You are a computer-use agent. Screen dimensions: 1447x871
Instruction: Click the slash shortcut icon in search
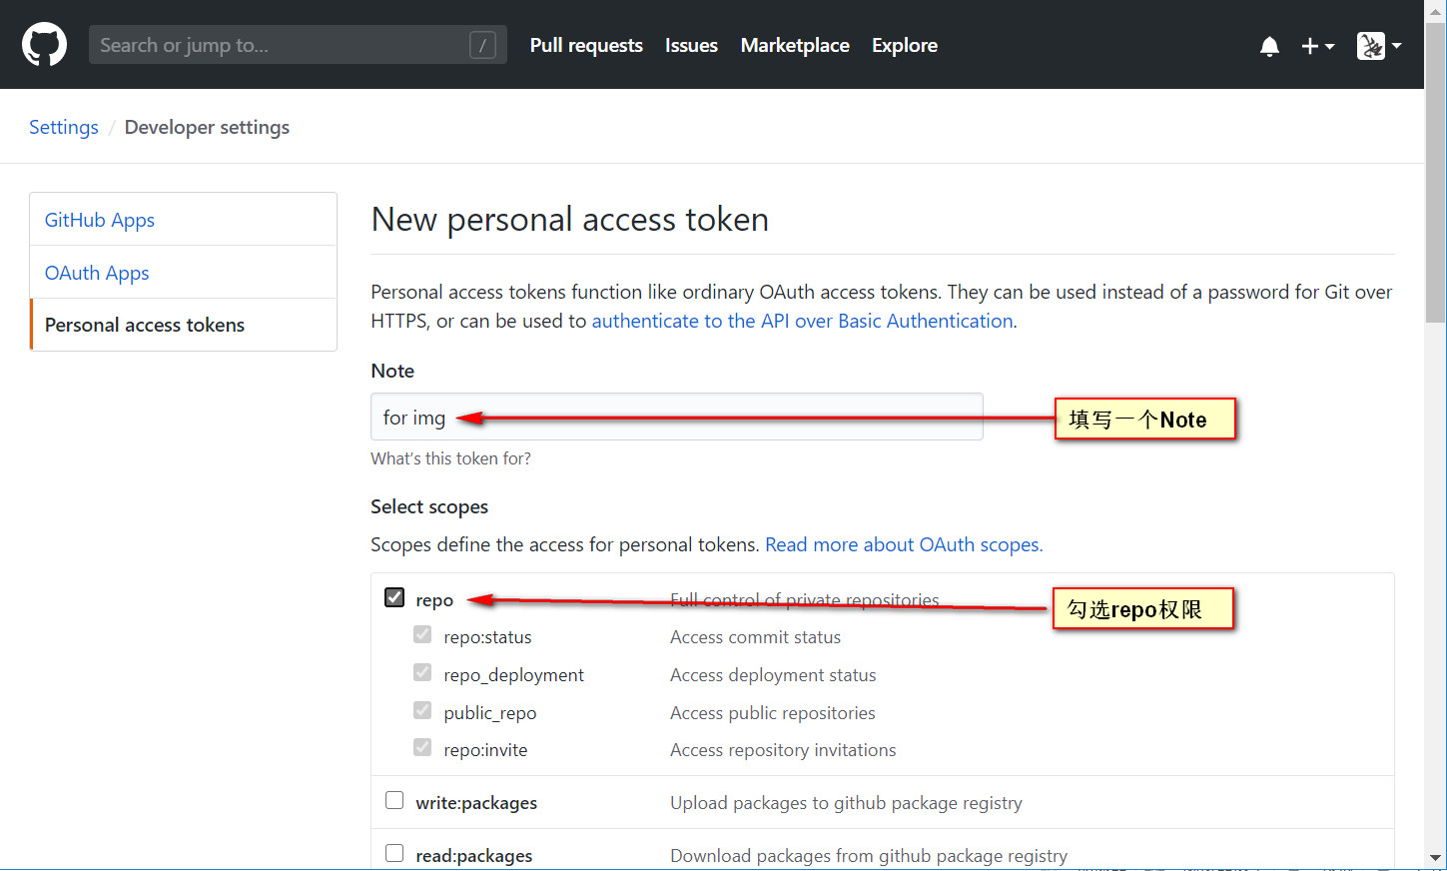482,45
